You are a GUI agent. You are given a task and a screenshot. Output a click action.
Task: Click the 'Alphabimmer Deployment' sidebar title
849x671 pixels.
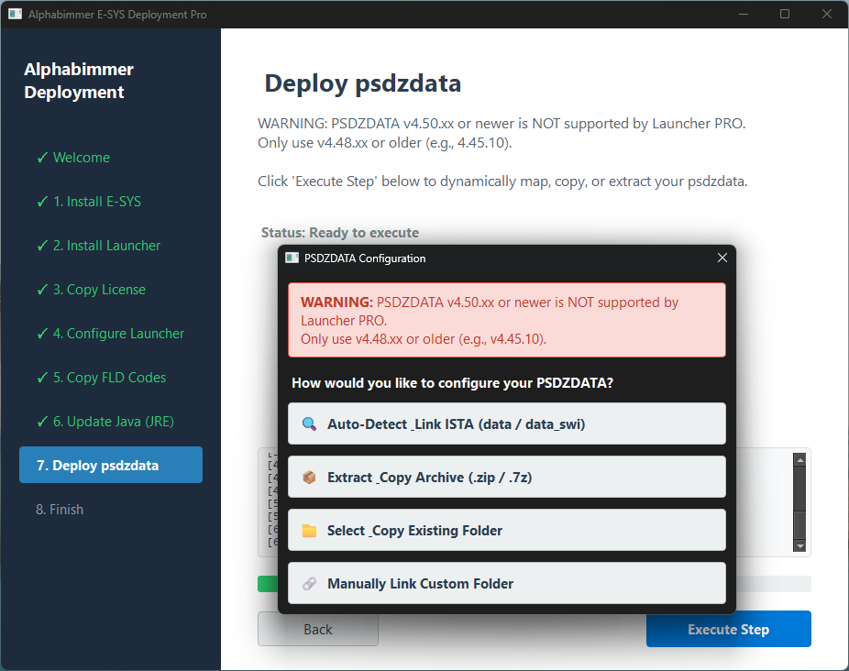79,81
